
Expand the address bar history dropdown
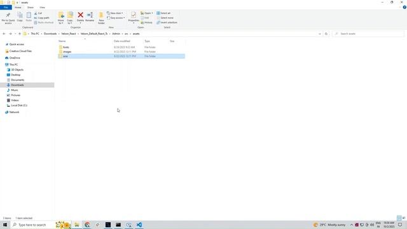tap(319, 34)
